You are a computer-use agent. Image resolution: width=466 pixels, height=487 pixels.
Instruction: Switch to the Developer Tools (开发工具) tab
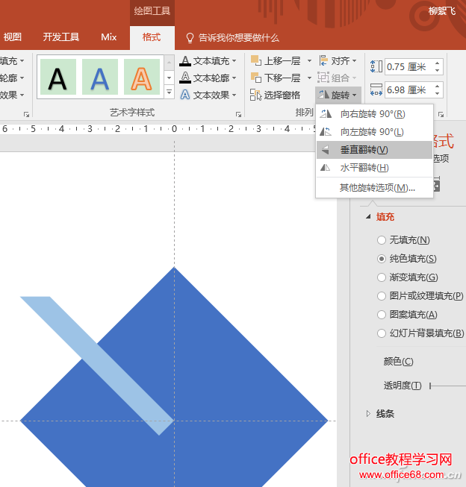(61, 37)
